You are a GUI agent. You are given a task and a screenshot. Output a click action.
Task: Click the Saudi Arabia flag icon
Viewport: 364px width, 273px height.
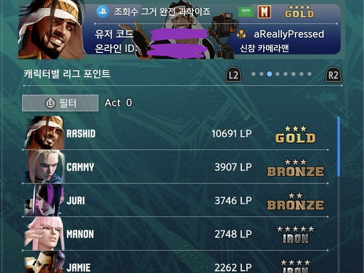point(246,12)
